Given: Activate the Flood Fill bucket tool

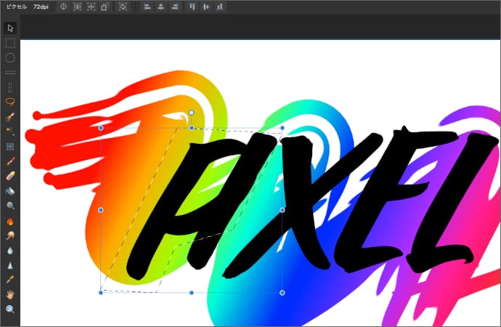Looking at the screenshot, I should 10,191.
